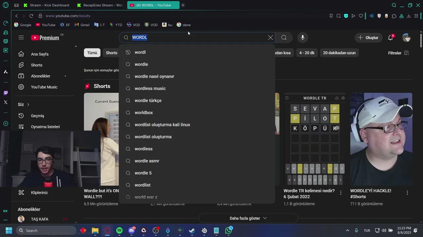Open the YTÜ bookmark

[x=116, y=25]
